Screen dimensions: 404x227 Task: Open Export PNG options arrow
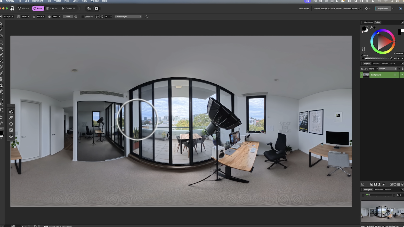coord(393,9)
